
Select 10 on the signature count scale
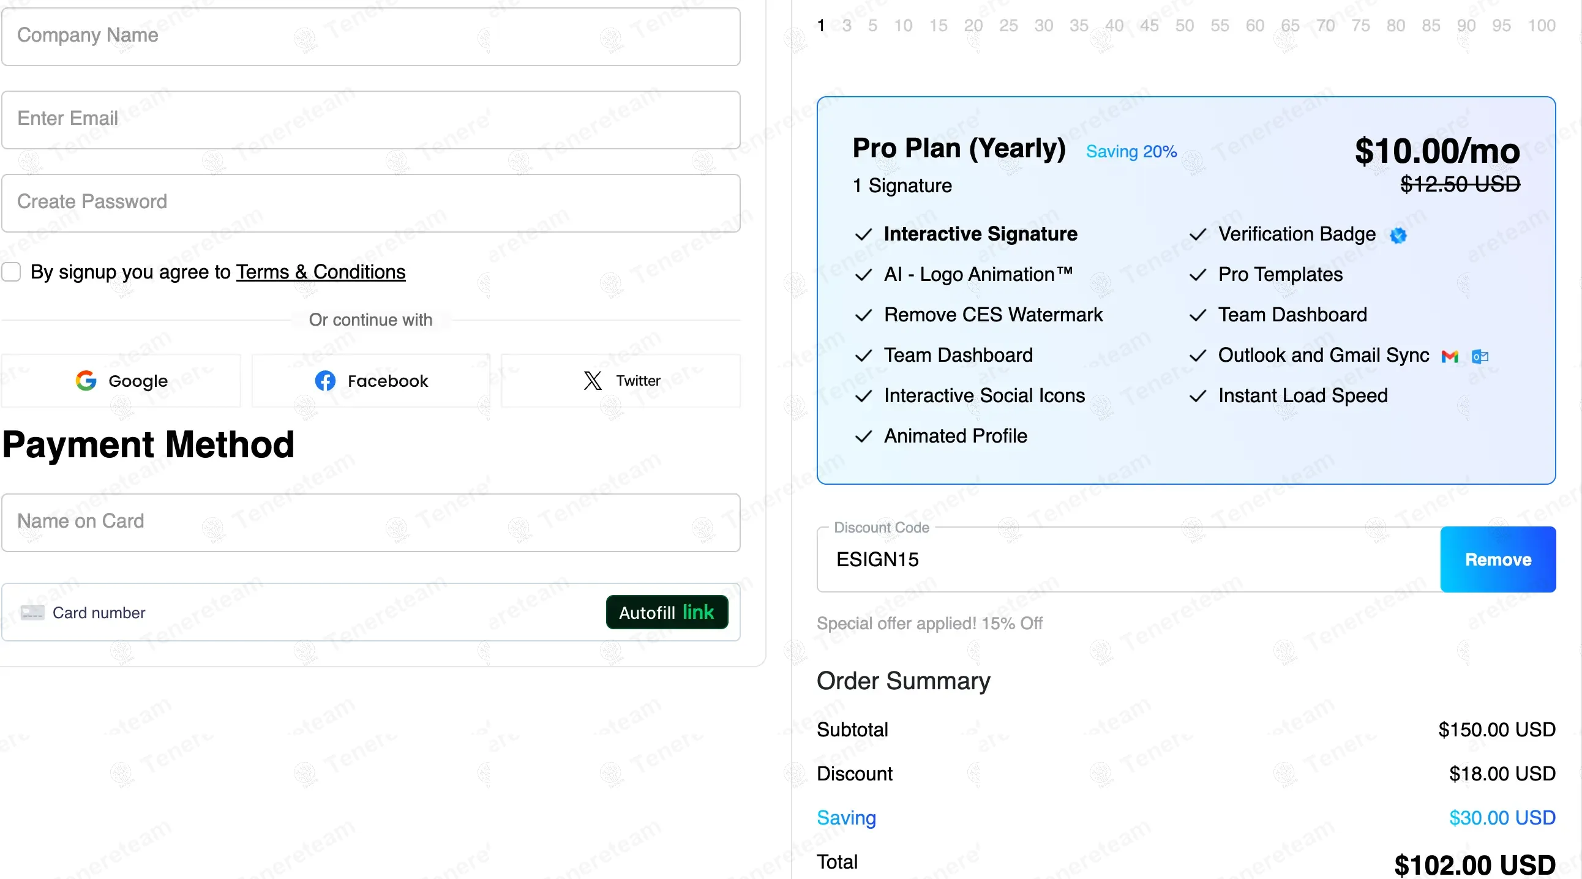coord(903,26)
